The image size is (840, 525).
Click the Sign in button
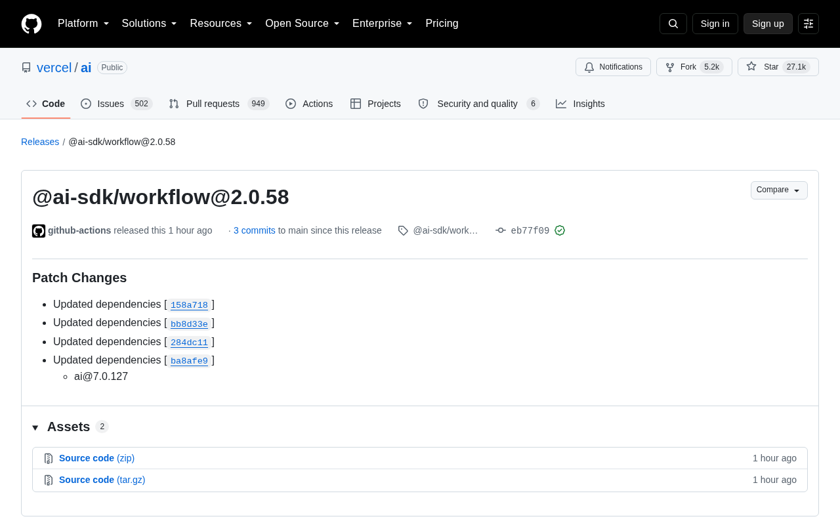pos(715,24)
